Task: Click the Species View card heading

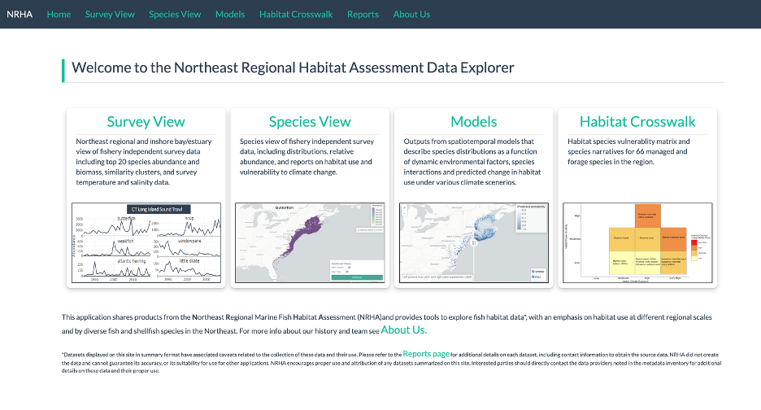Action: pyautogui.click(x=310, y=122)
